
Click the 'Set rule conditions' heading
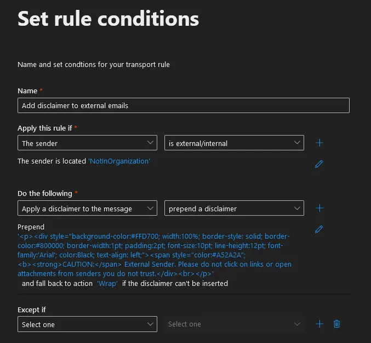[x=108, y=19]
